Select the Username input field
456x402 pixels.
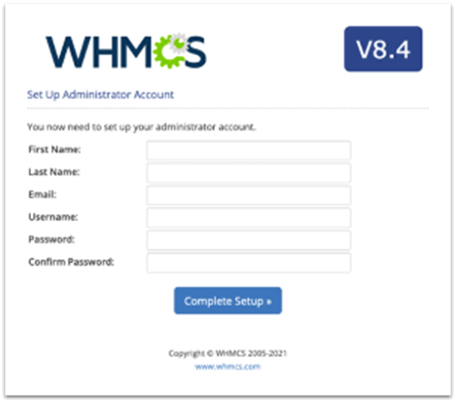[x=249, y=218]
